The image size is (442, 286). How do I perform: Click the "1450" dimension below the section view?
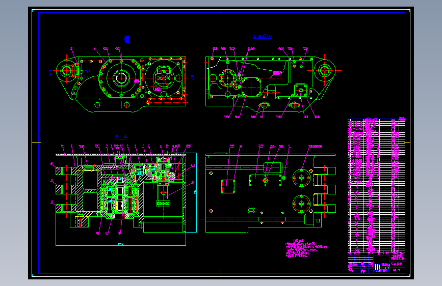pos(121,244)
